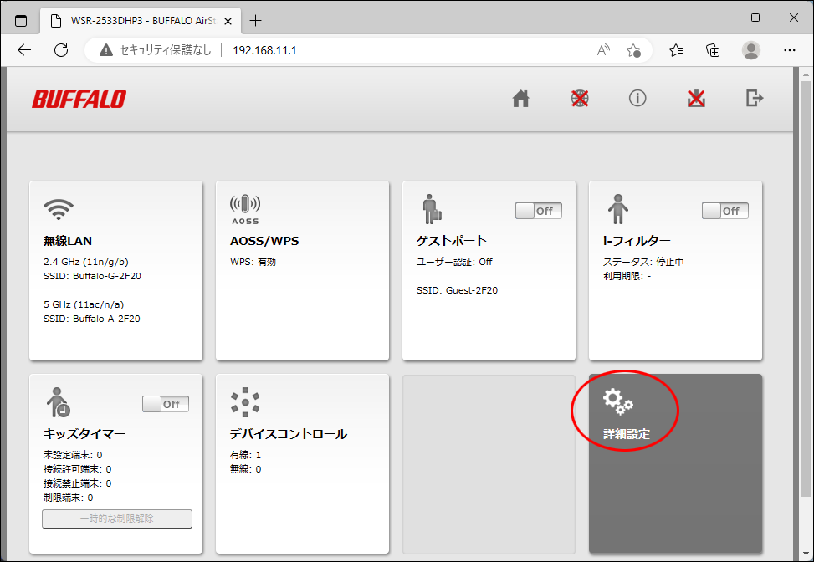Open the 無線LAN tile heading
814x562 pixels.
68,241
